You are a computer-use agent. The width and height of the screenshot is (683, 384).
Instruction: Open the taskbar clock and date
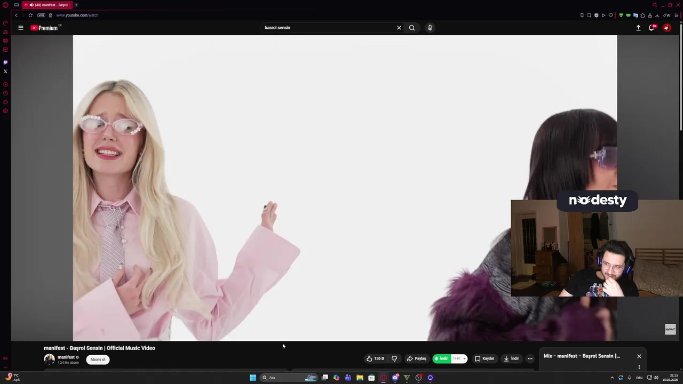coord(671,378)
